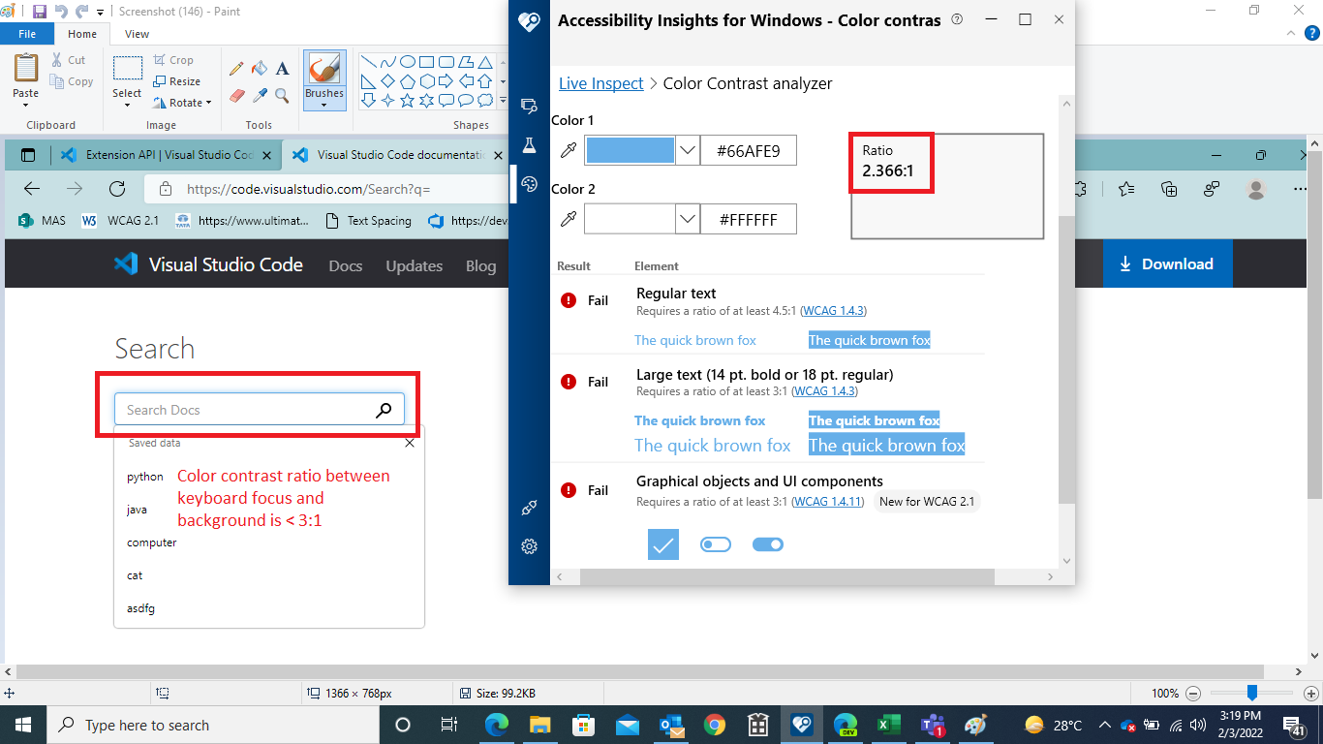Select the Text tool in Paint
The width and height of the screenshot is (1323, 744).
(281, 69)
